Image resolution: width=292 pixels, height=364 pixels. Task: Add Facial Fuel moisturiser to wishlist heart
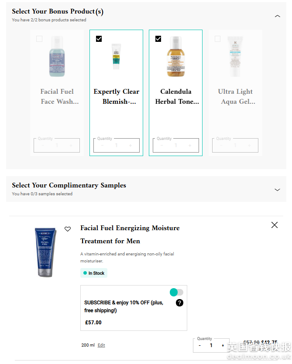[x=68, y=229]
